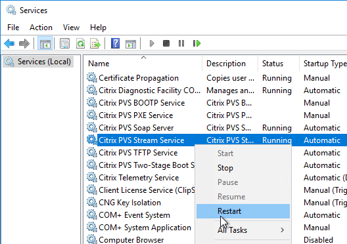Click the Back arrow toolbar icon
This screenshot has height=244, width=347.
coord(9,43)
